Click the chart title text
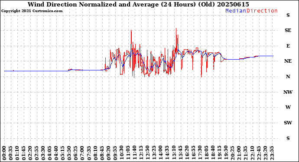Screen dimensions: 299x162 point(138,4)
